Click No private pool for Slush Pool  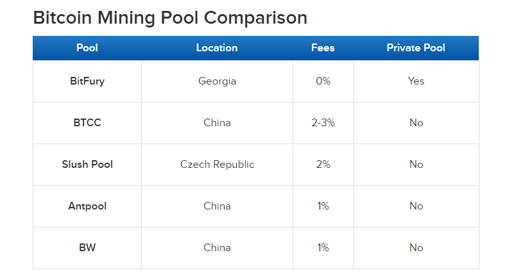tap(416, 165)
